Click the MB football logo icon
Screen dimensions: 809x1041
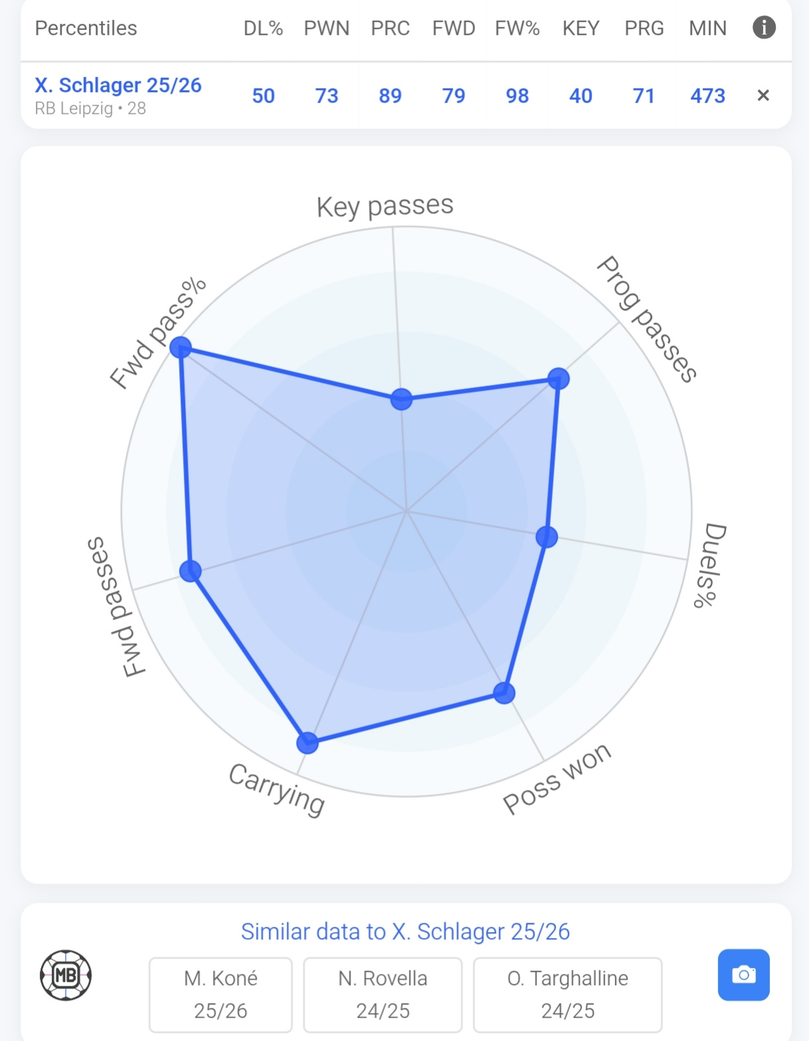66,975
